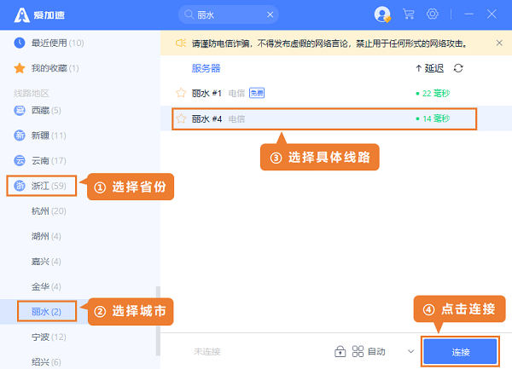The height and width of the screenshot is (369, 512).
Task: Clear the search box with the X
Action: (x=270, y=14)
